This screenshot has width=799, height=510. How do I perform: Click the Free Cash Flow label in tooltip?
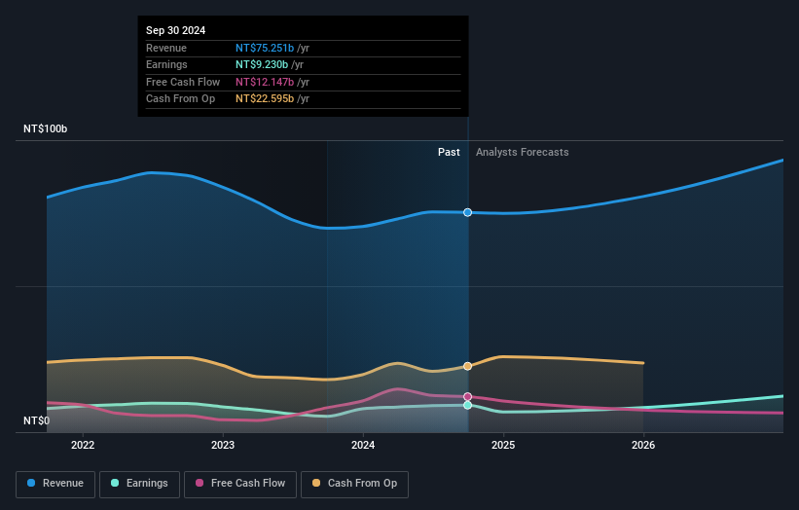coord(183,82)
